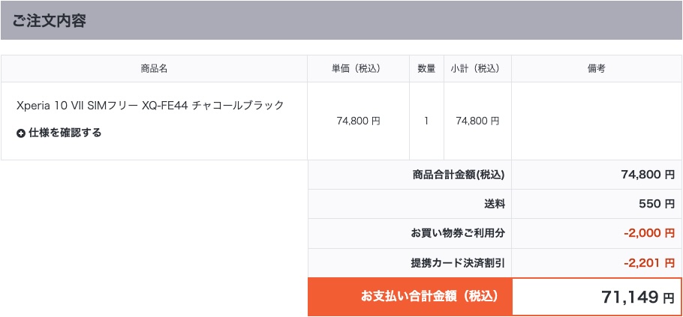Click the 送料 row label

(x=495, y=204)
